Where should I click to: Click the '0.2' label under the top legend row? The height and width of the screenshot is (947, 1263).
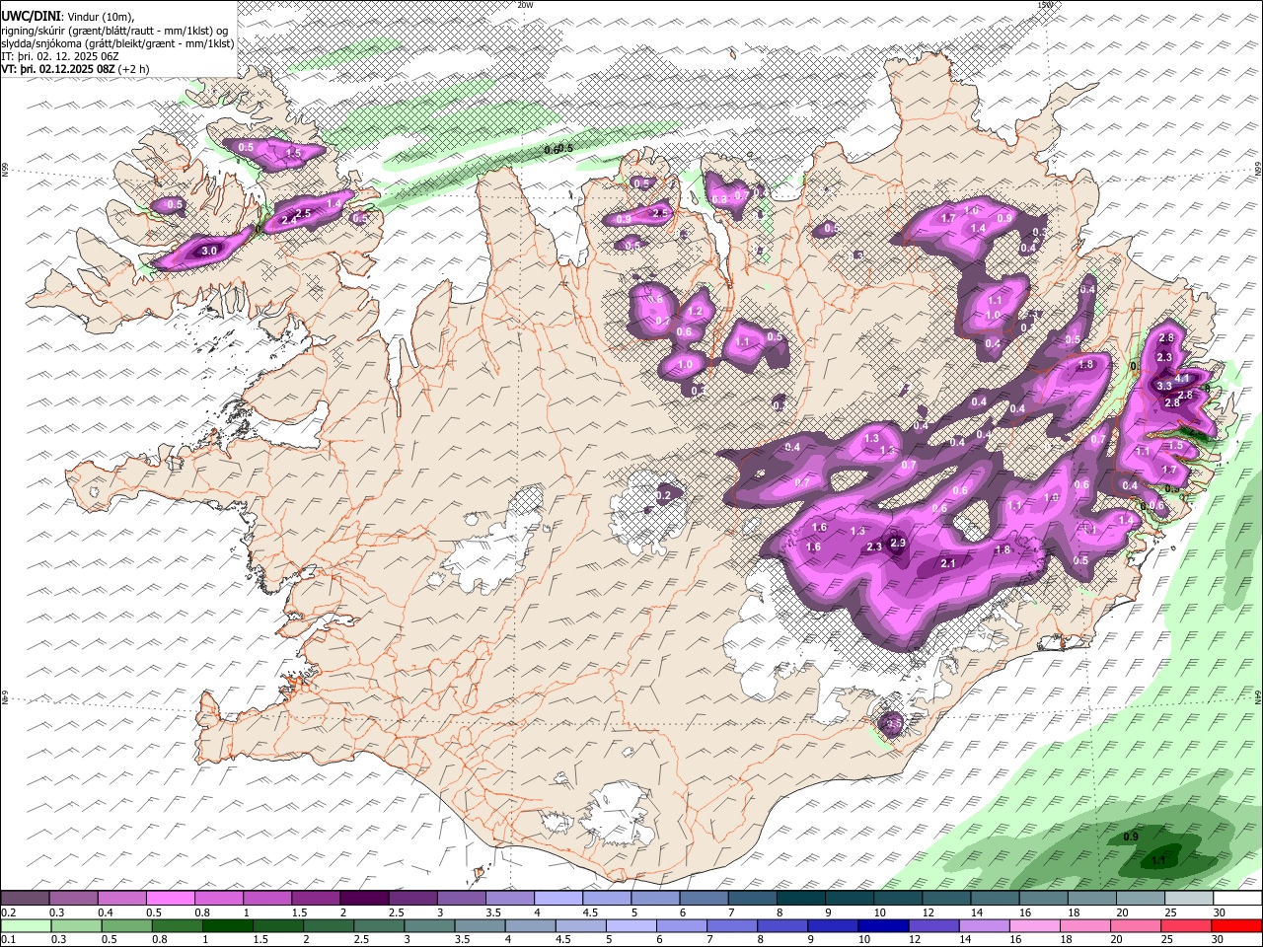(7, 912)
